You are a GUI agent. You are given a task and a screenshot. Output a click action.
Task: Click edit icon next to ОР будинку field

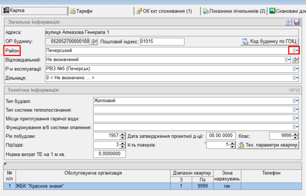(x=94, y=42)
